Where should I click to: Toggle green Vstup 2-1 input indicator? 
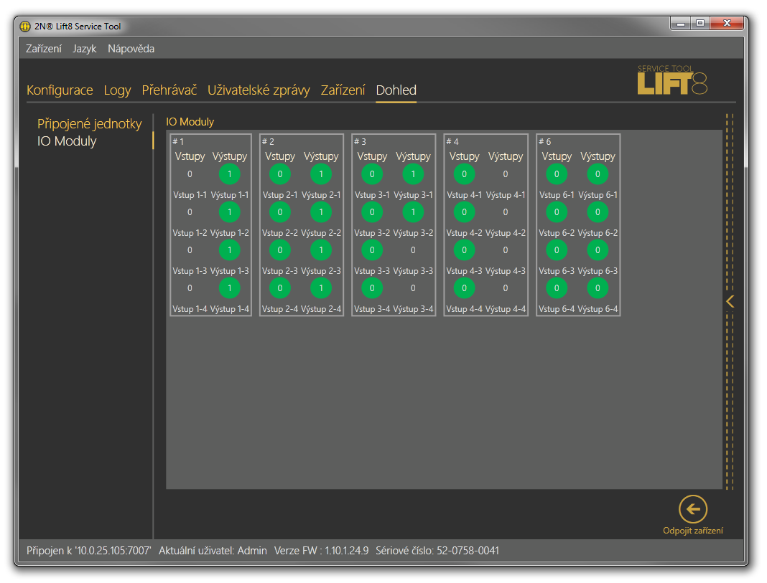pyautogui.click(x=280, y=174)
